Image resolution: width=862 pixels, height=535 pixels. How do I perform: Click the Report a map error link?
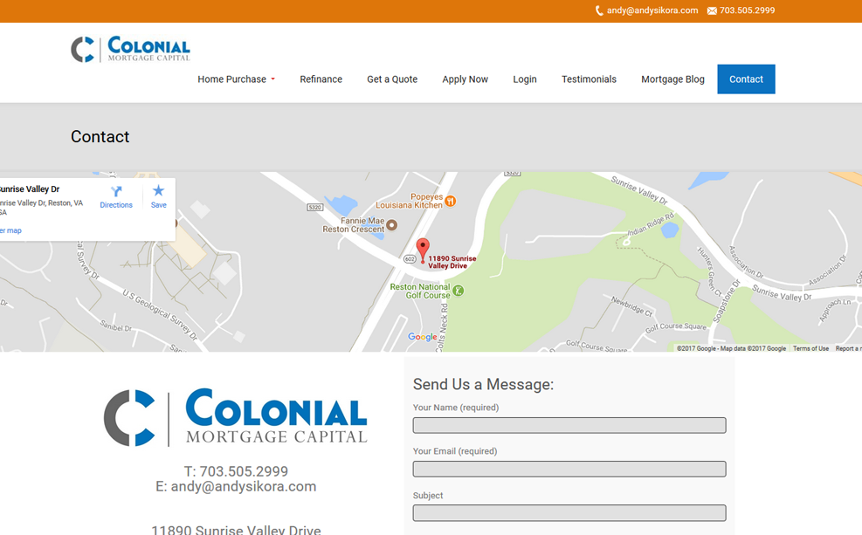pos(848,348)
